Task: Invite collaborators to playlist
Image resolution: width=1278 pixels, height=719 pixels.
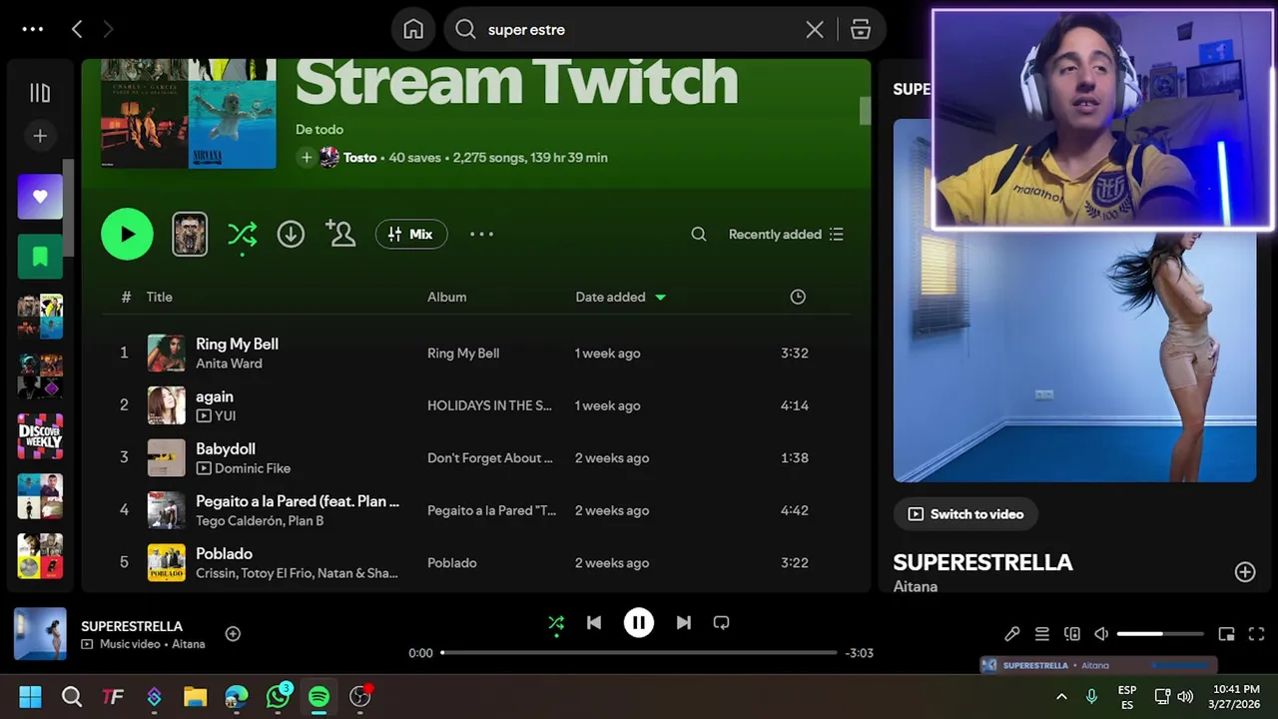Action: 340,234
